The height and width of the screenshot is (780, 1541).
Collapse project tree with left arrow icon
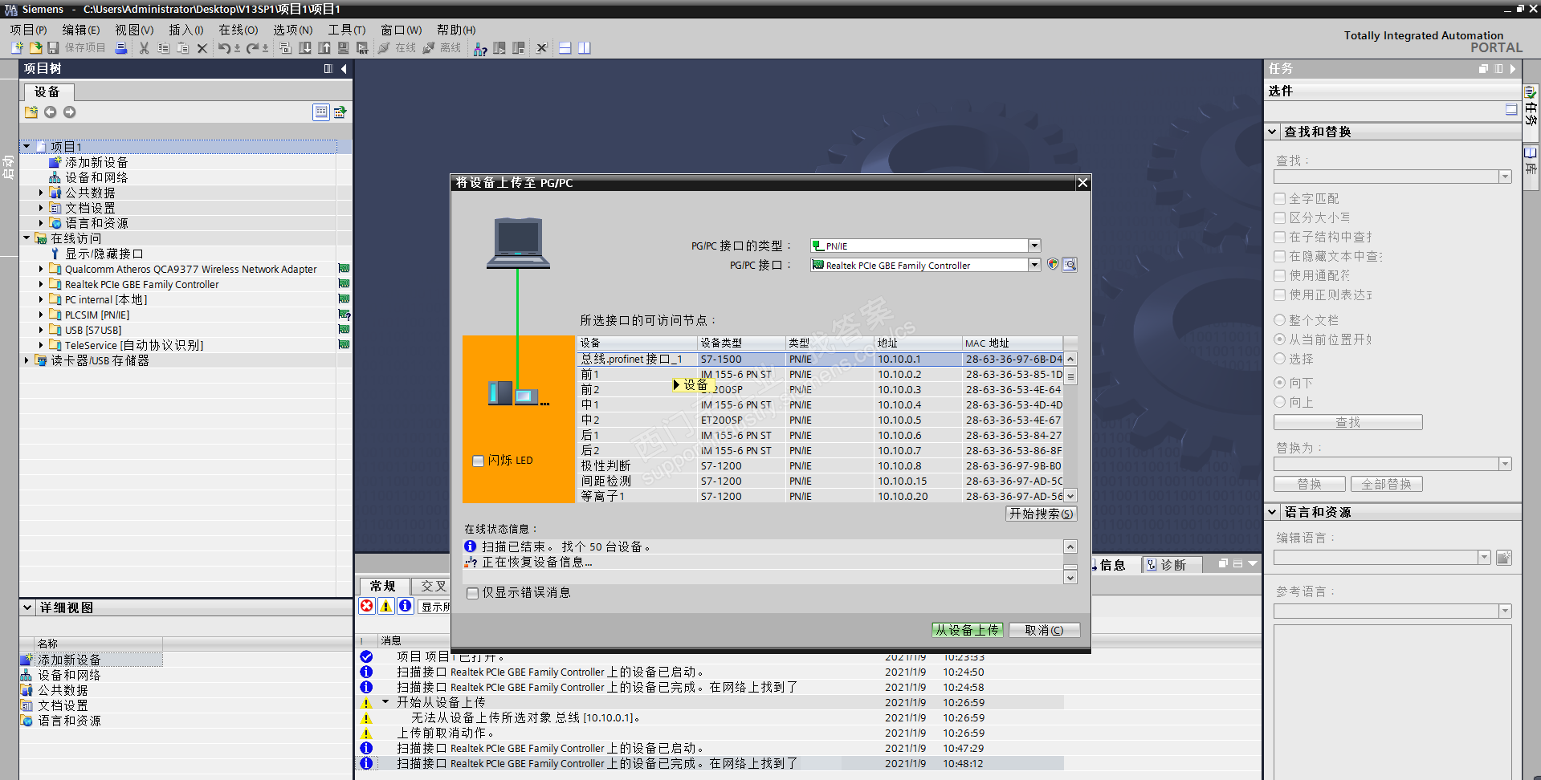click(x=344, y=69)
